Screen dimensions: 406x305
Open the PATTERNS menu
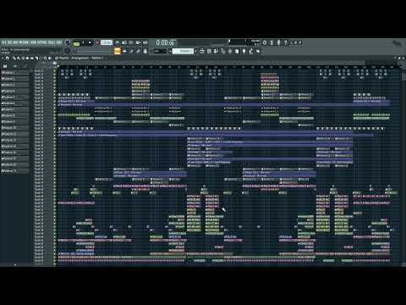(24, 42)
